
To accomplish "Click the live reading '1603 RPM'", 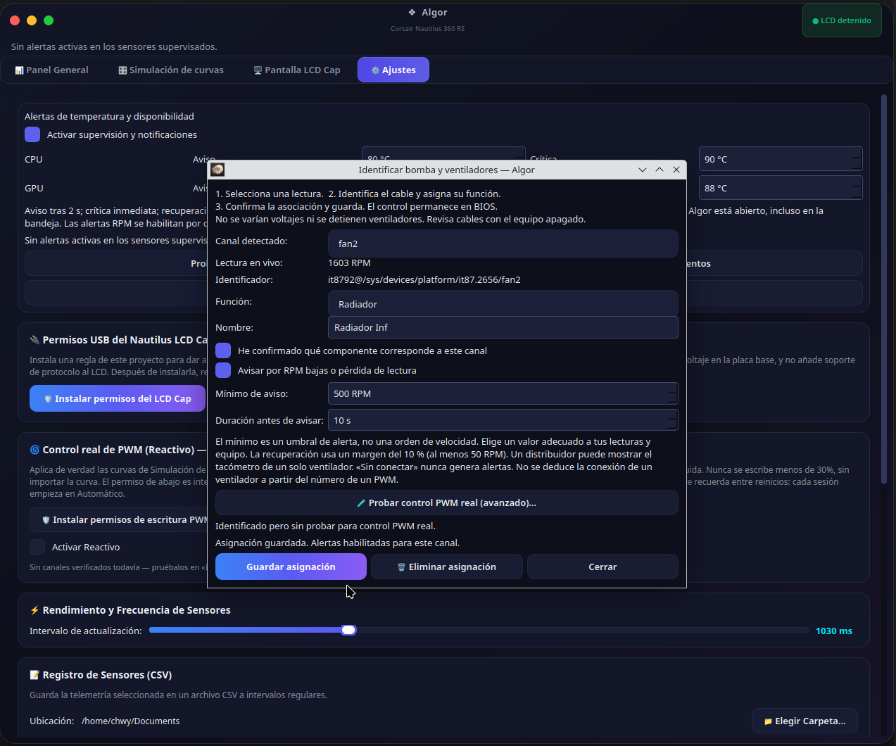I will coord(349,263).
